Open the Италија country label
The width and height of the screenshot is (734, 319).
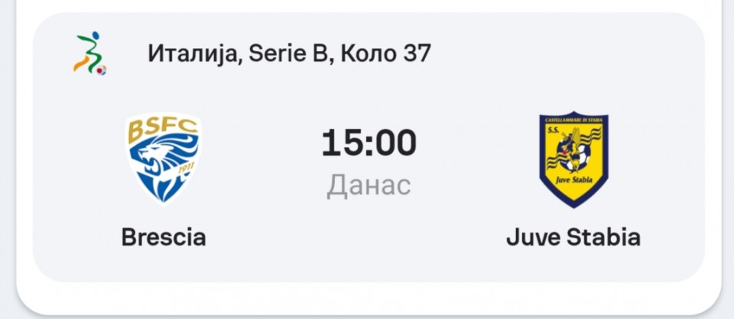click(x=193, y=54)
